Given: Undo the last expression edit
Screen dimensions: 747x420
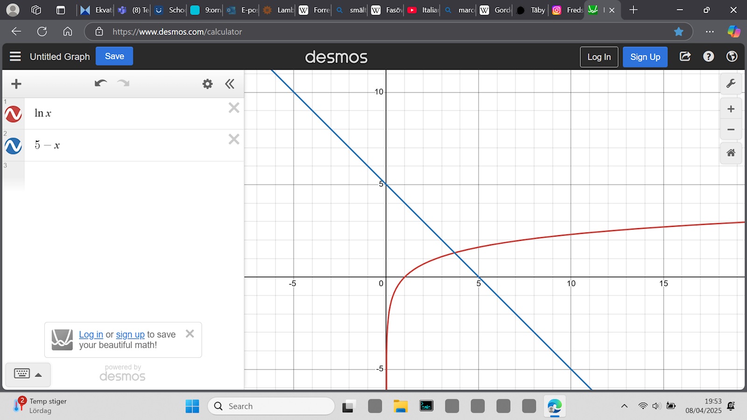Looking at the screenshot, I should click(x=100, y=84).
